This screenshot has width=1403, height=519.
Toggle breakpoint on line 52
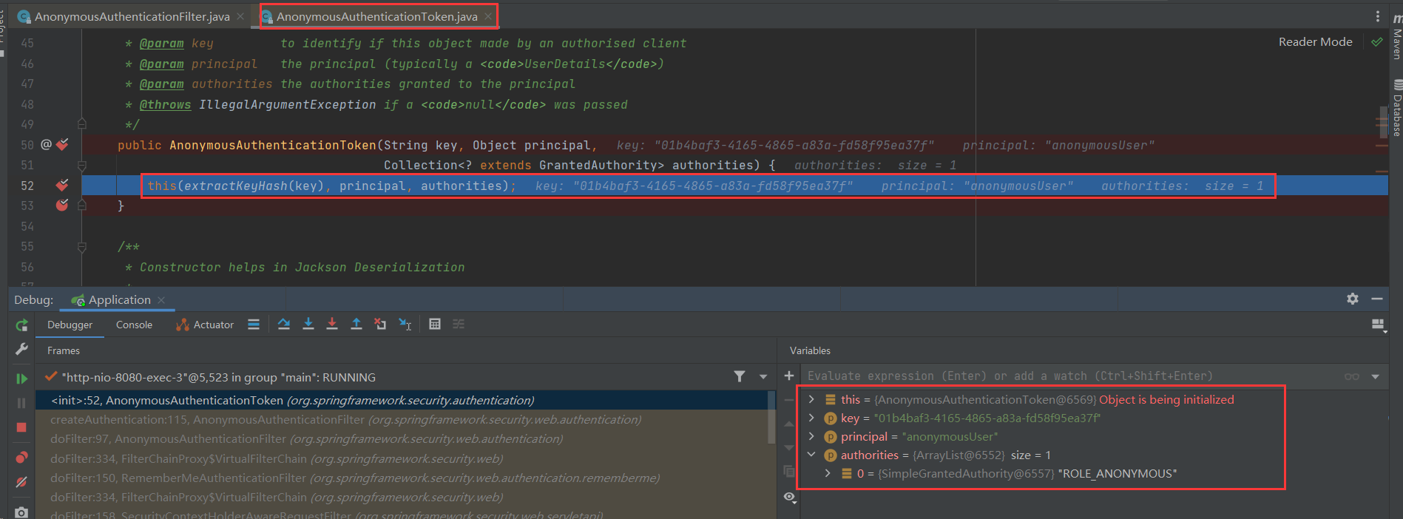coord(62,185)
